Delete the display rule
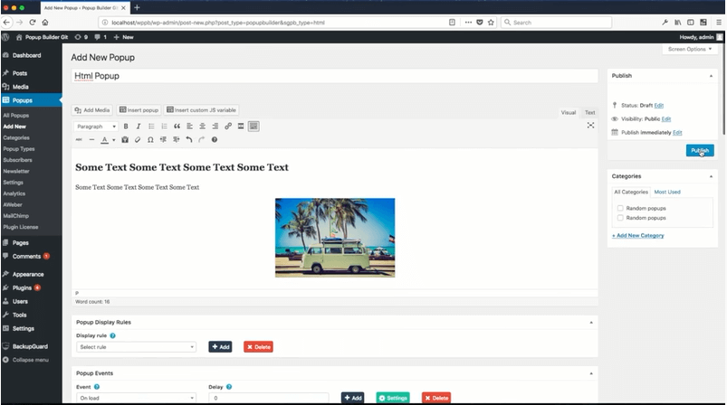This screenshot has width=727, height=405. 258,347
